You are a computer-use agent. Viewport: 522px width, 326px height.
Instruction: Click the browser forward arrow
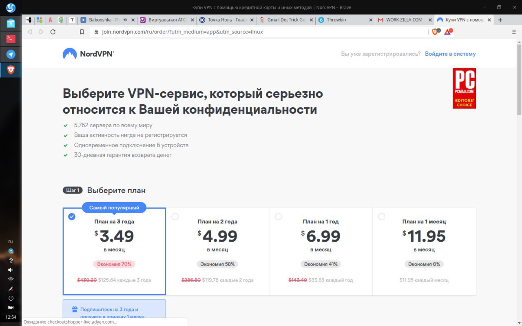41,32
